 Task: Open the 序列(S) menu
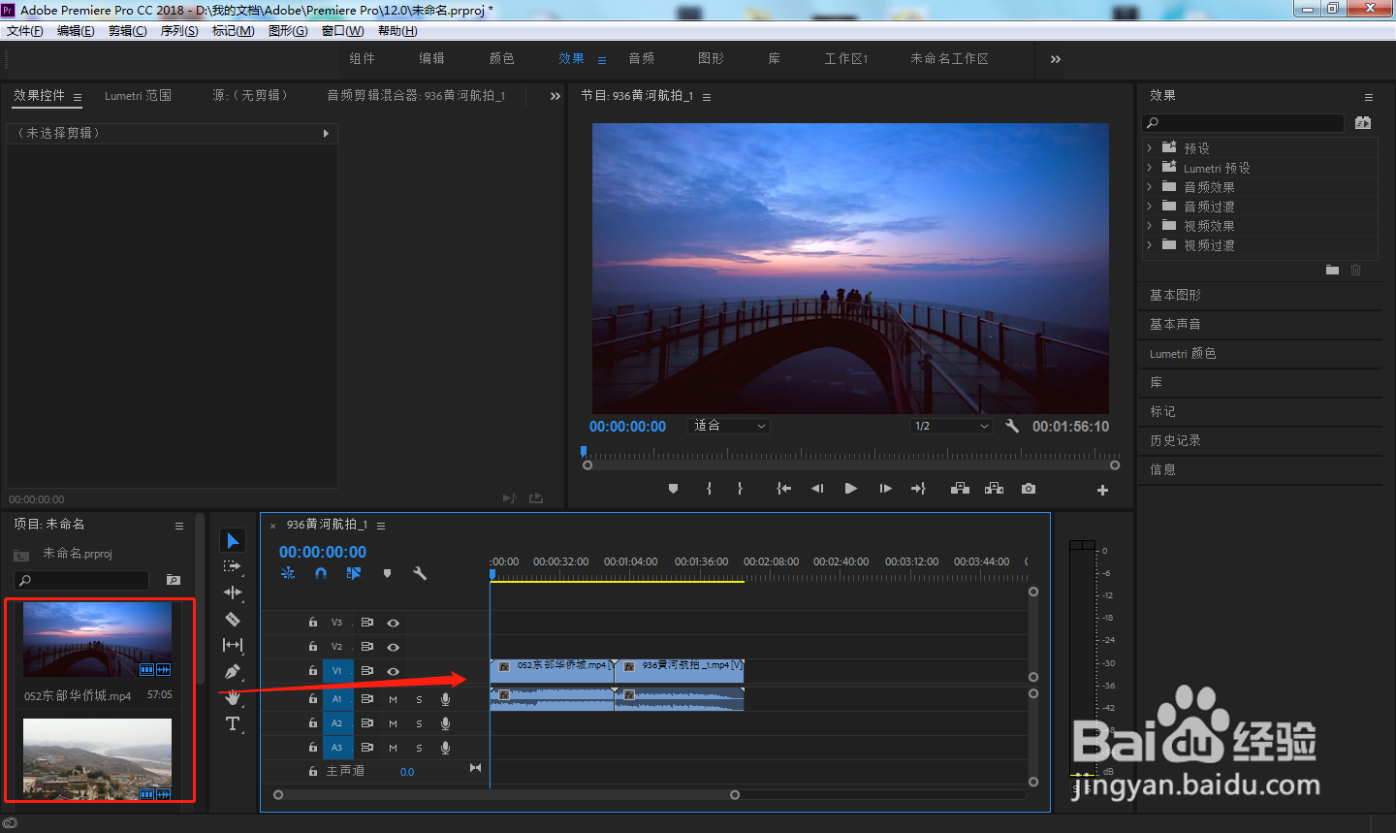pyautogui.click(x=179, y=31)
